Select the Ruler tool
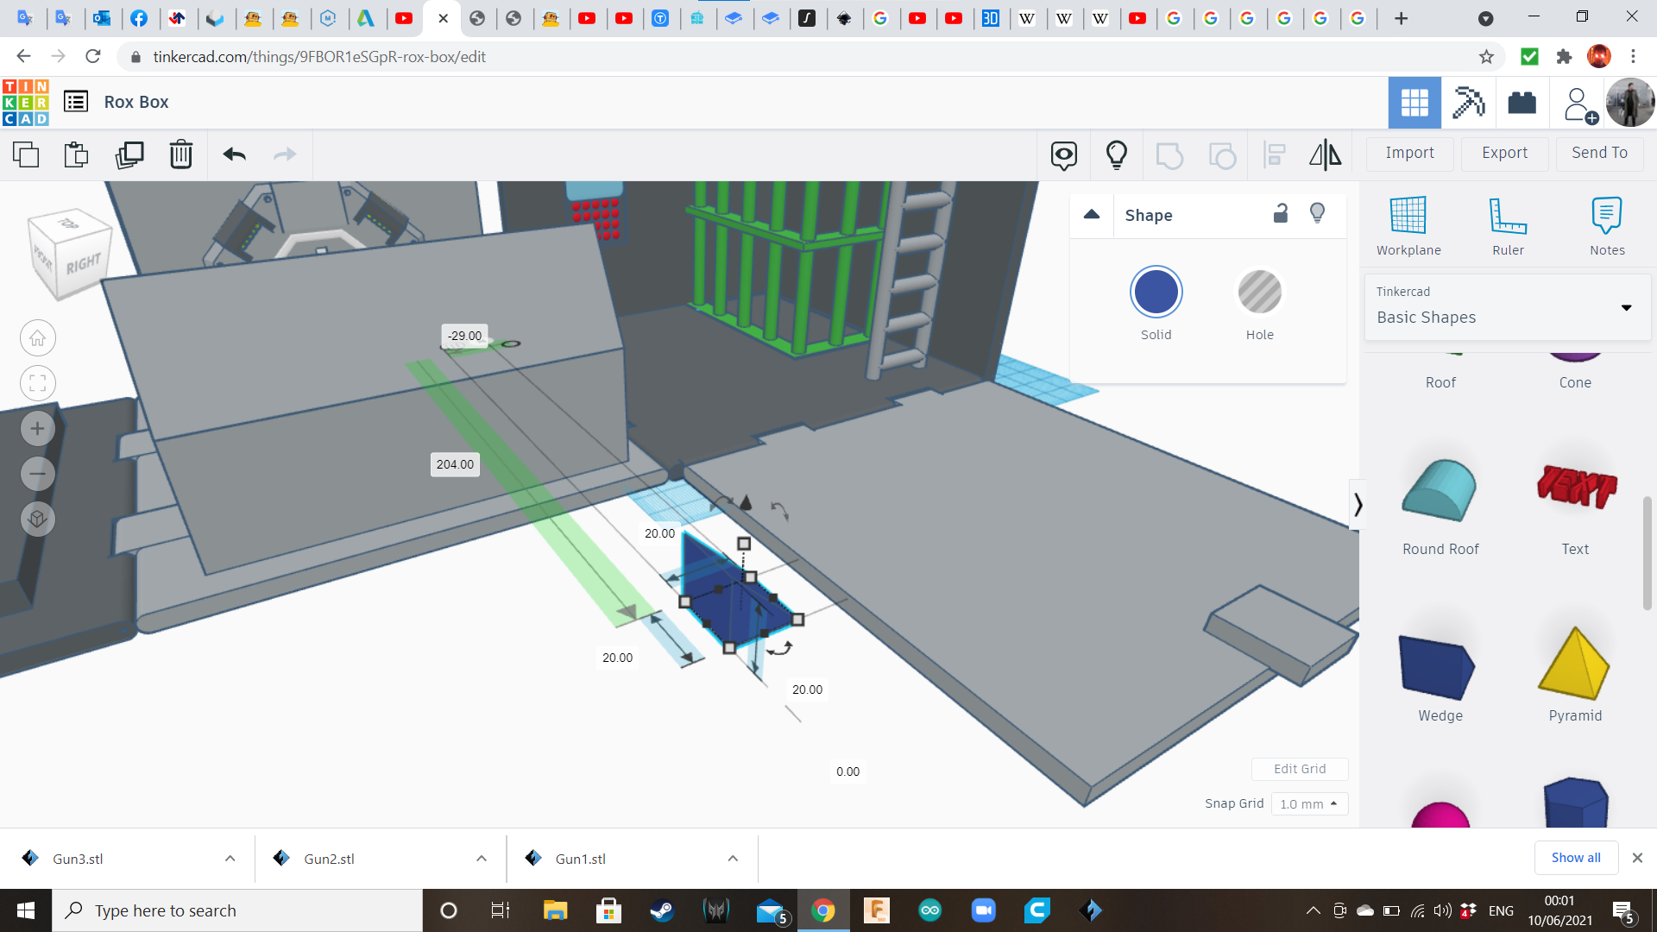This screenshot has height=932, width=1657. [x=1508, y=226]
